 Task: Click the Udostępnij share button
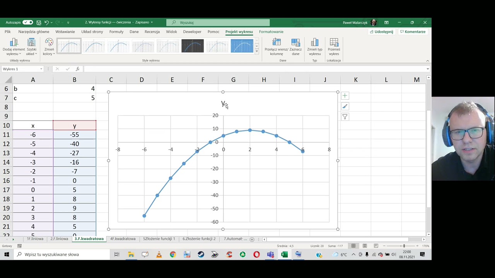(x=382, y=32)
